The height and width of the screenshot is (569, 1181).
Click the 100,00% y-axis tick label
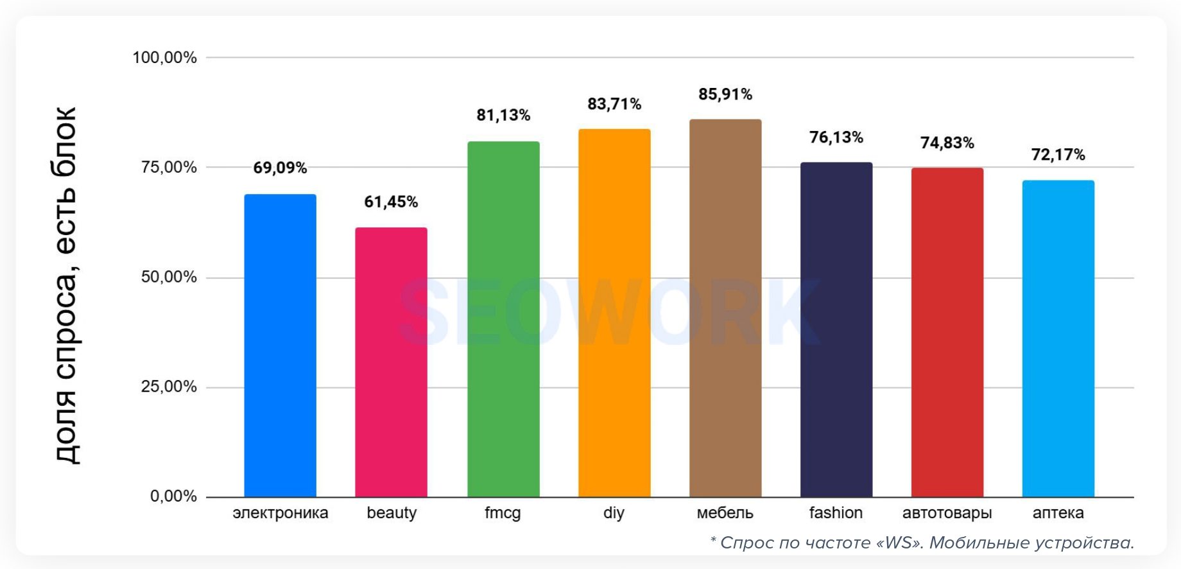coord(164,58)
